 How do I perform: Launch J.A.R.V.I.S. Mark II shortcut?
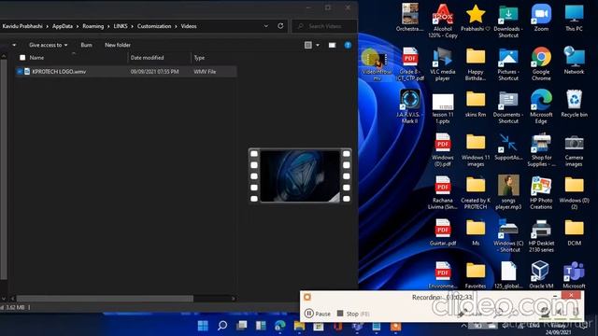410,106
